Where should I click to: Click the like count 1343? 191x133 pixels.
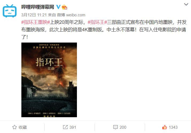coord(173,127)
